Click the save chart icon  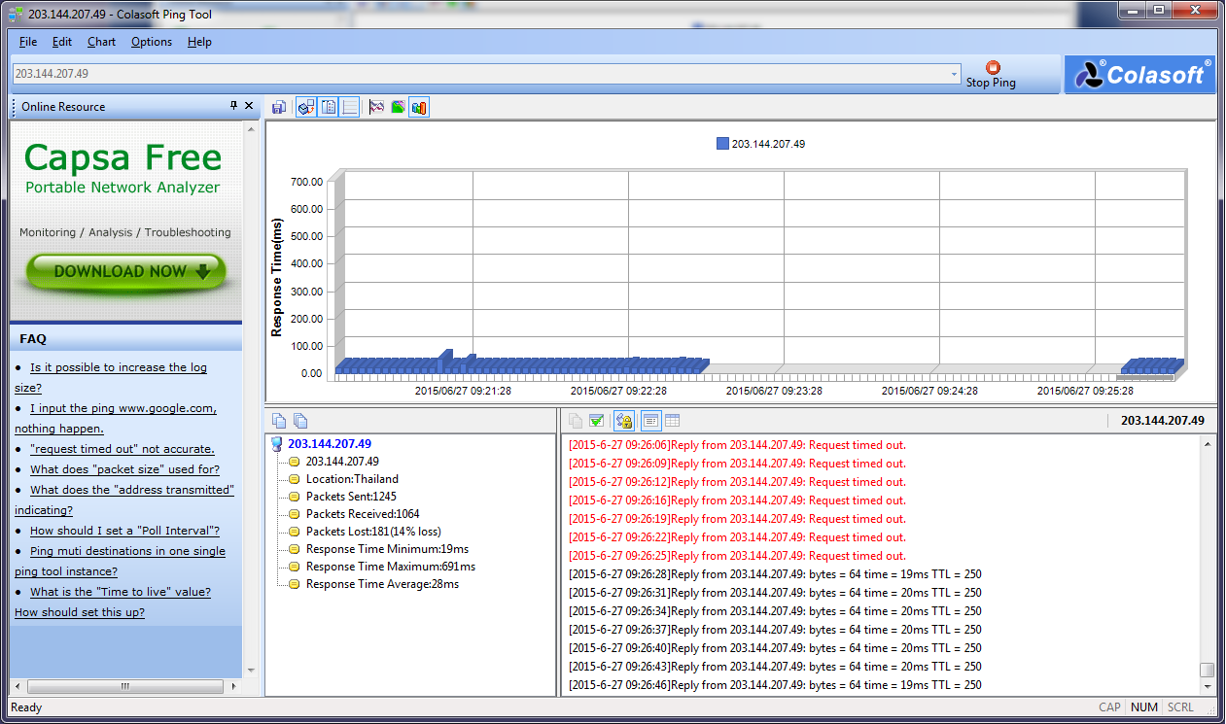coord(279,107)
